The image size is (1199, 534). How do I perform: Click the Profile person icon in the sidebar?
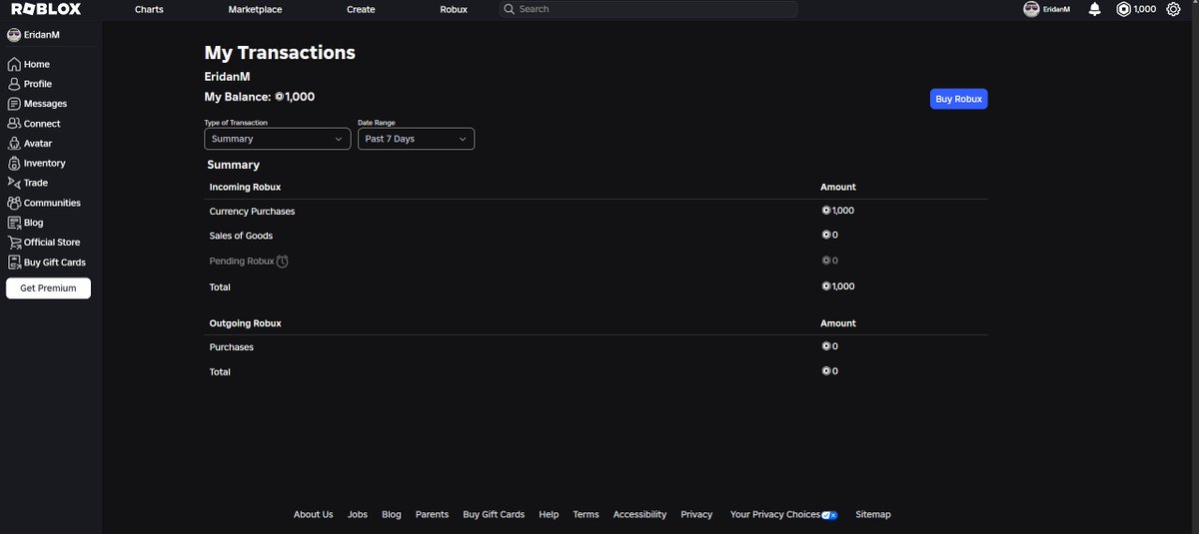[x=14, y=84]
